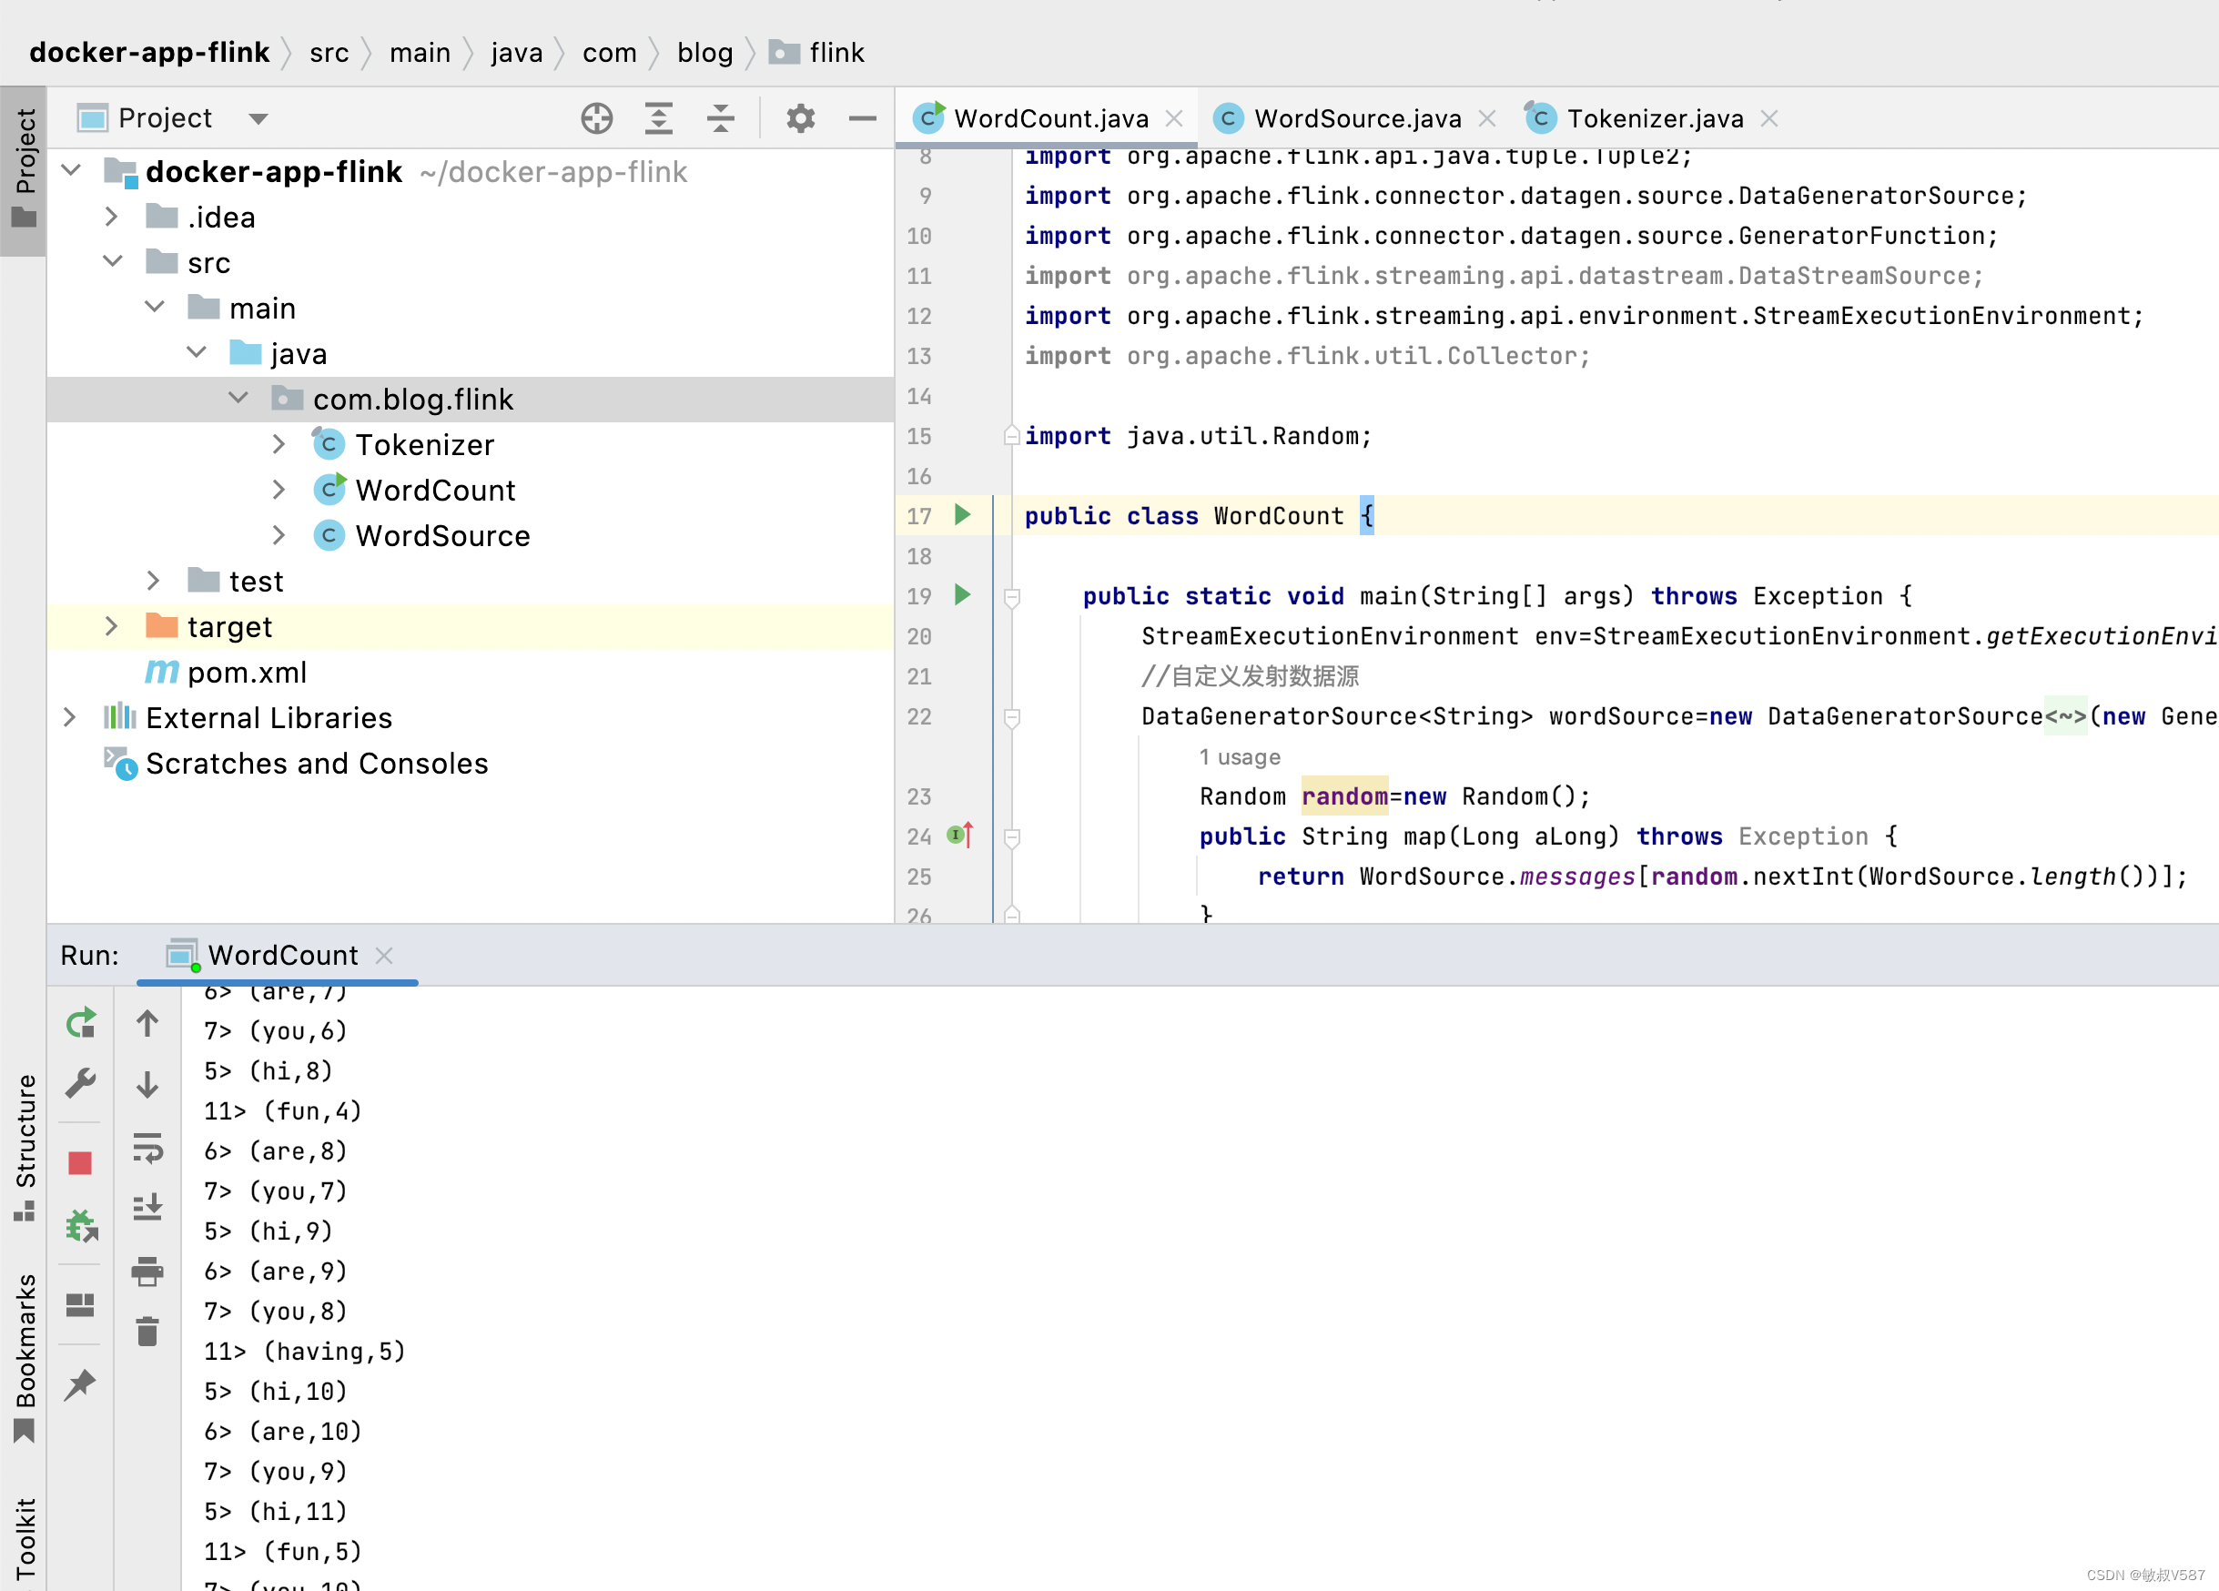The image size is (2219, 1591).
Task: Clear console output with trash icon
Action: click(x=147, y=1332)
